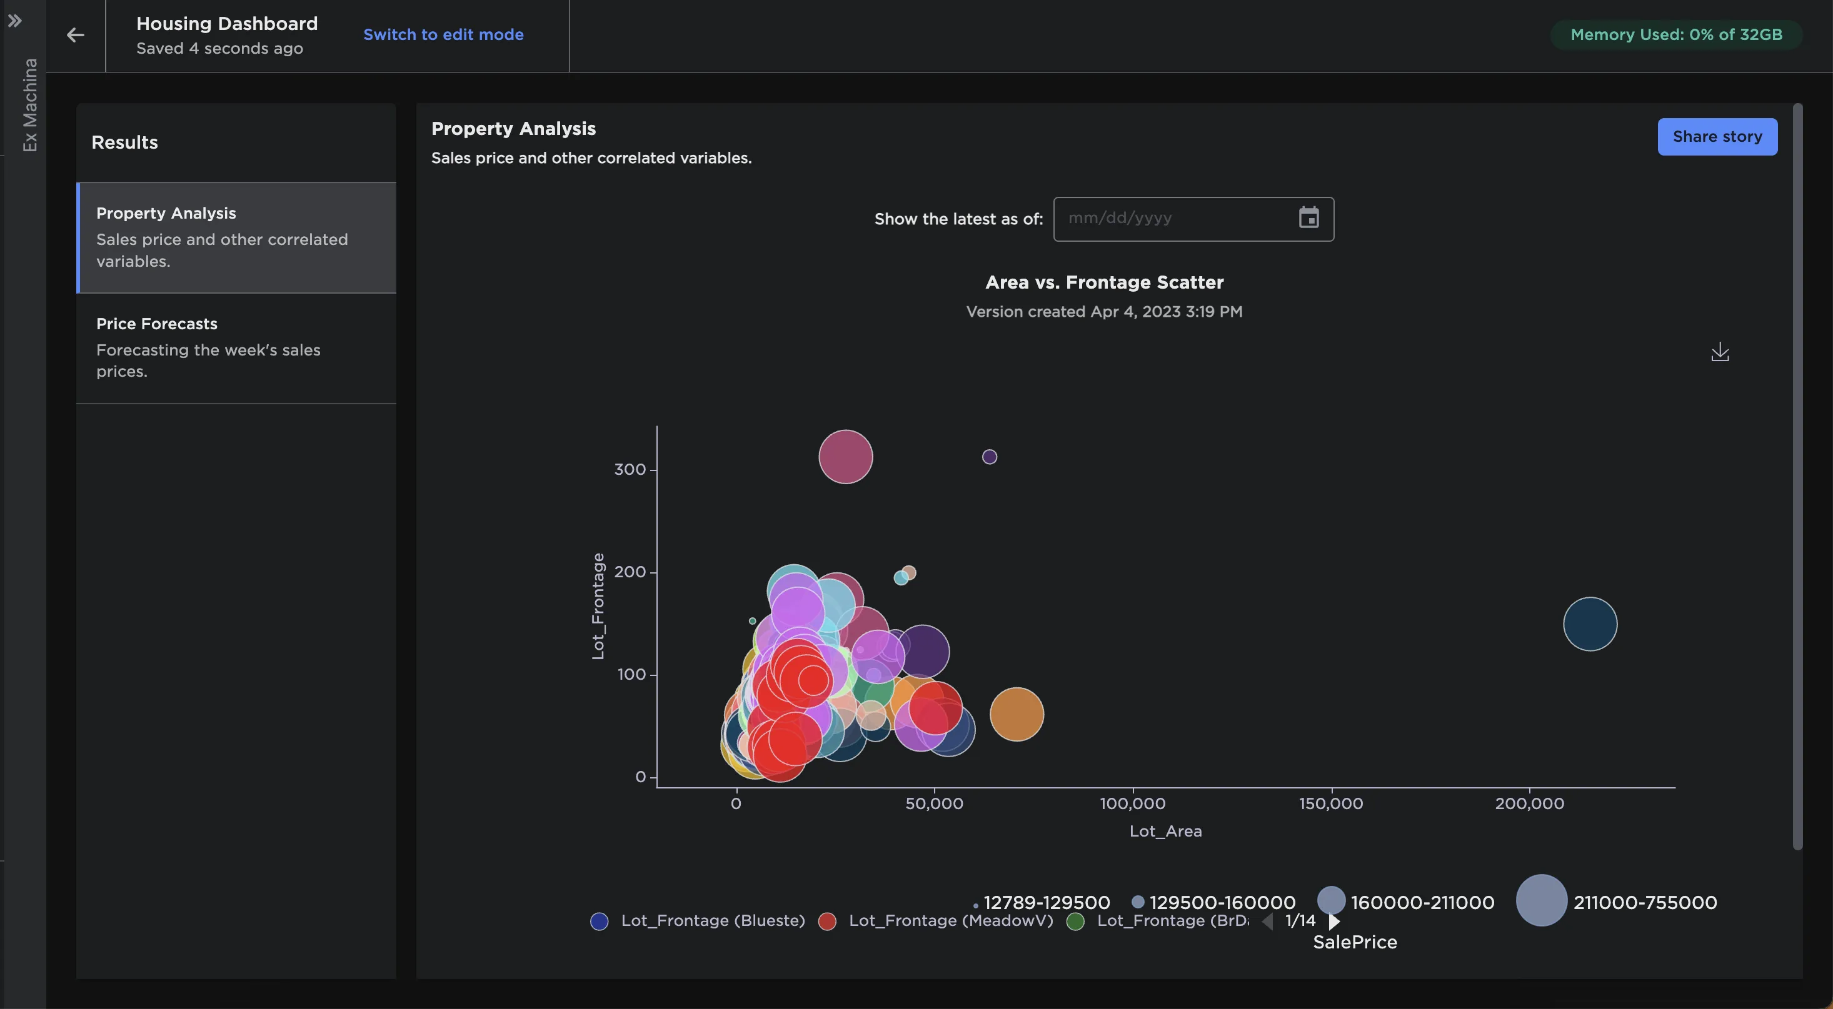
Task: Open the calendar date picker icon
Action: (x=1308, y=217)
